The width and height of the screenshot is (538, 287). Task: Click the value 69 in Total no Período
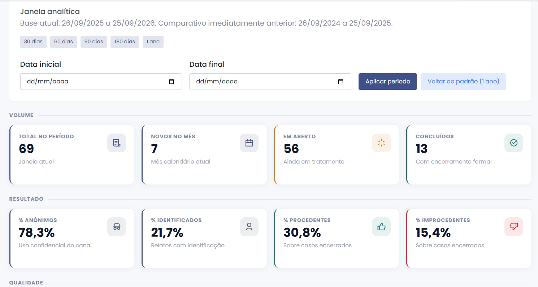click(26, 149)
